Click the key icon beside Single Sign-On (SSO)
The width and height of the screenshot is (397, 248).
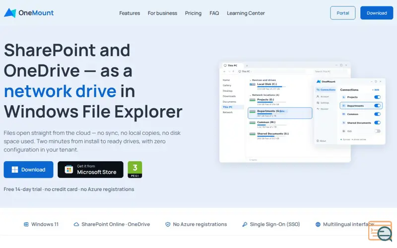(x=245, y=224)
